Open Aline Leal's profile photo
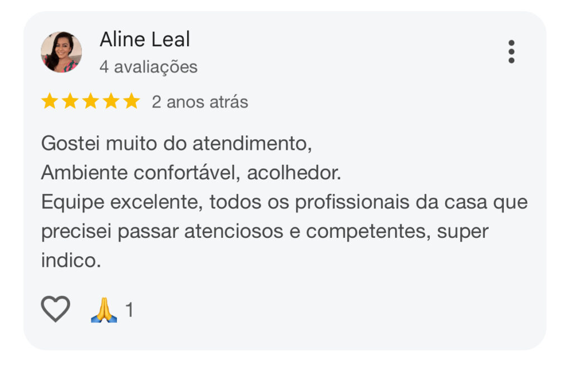Screen dimensions: 570x366 coord(61,52)
